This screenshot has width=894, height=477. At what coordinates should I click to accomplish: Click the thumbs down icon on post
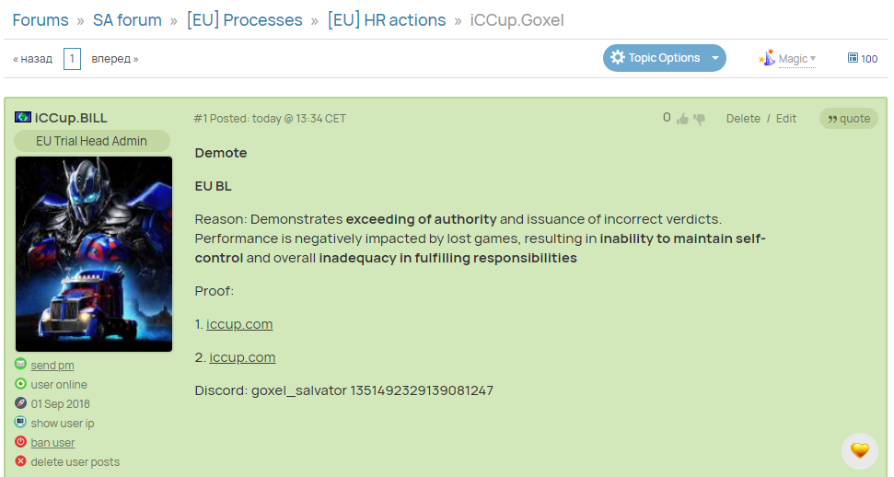(x=700, y=120)
